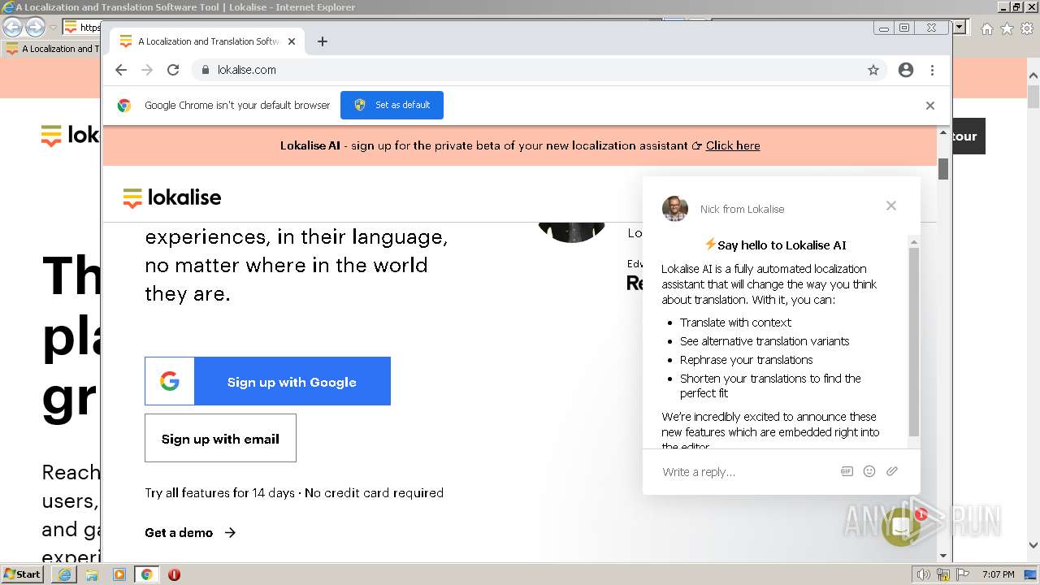Click 'Rephrase your translations' bullet text

point(747,360)
